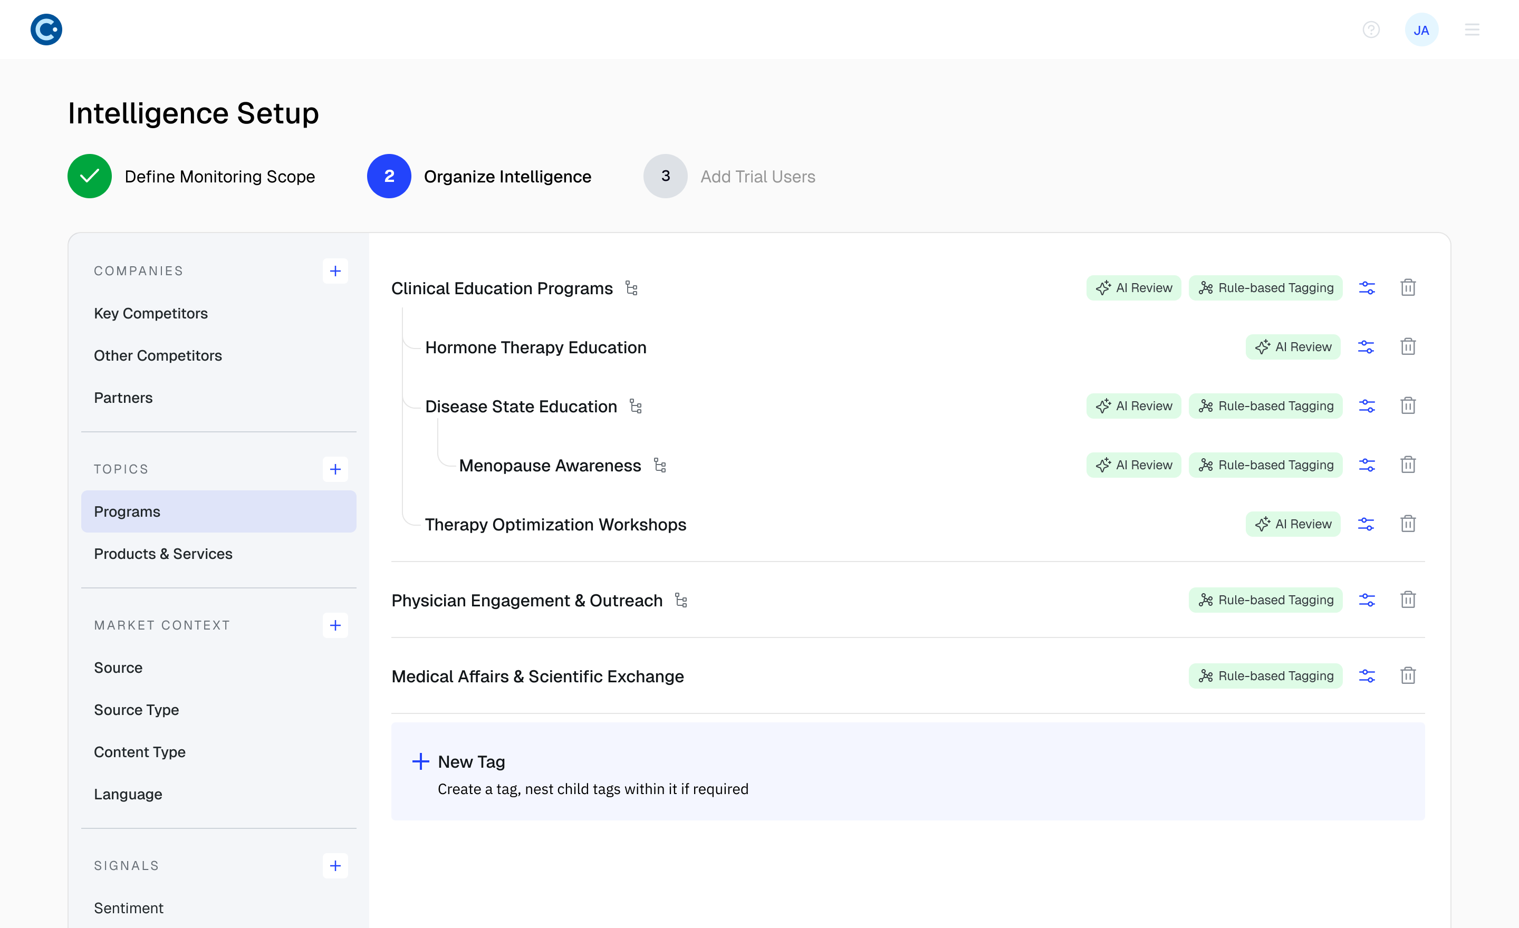Select Medical Affairs & Scientific Exchange tag name

[x=537, y=677]
